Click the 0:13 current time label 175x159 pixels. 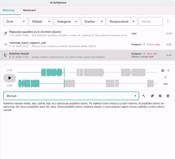pyautogui.click(x=10, y=70)
